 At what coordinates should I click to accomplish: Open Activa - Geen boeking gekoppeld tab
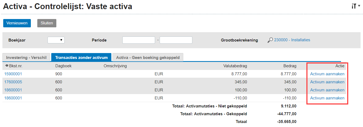click(x=148, y=57)
